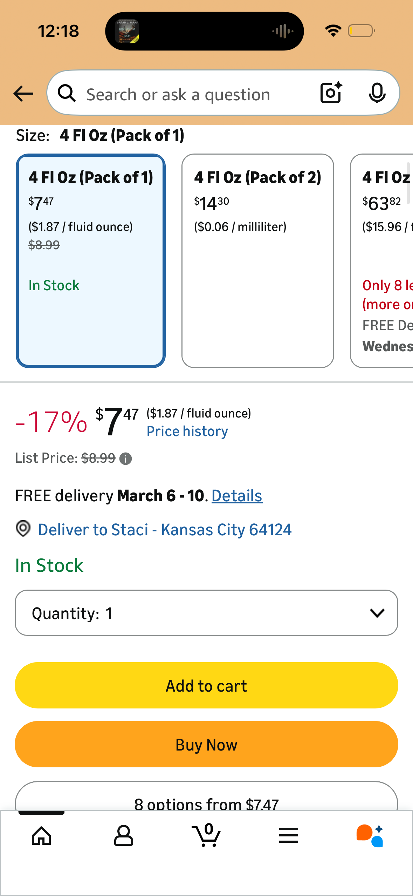Tap the back arrow icon

point(23,94)
